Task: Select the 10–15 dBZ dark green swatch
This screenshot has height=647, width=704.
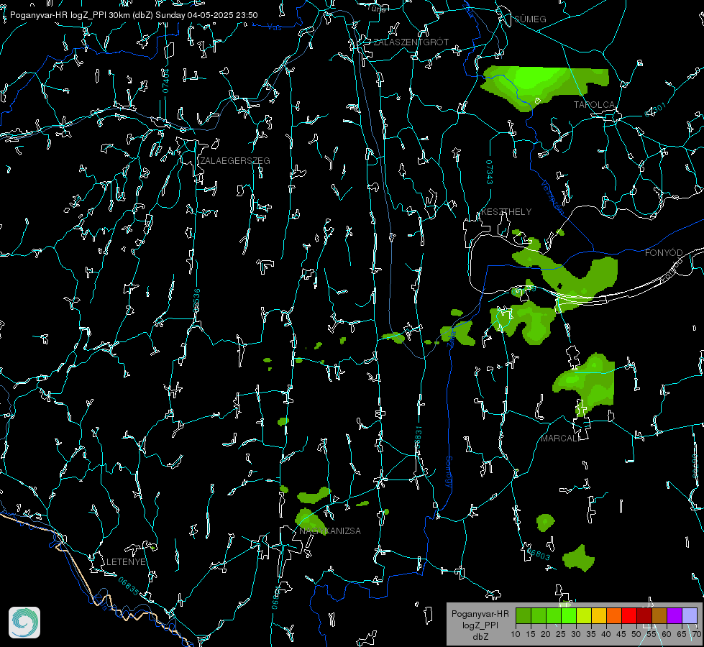Action: pos(524,615)
